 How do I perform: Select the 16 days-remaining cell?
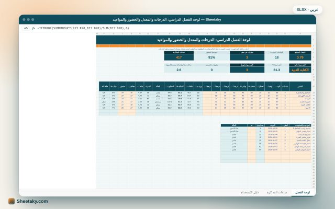(260, 141)
